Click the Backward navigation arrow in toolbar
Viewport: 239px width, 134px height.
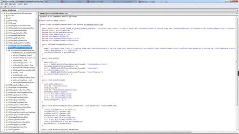pyautogui.click(x=12, y=7)
